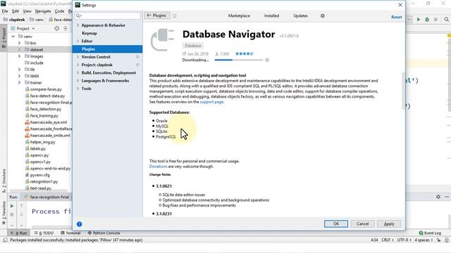Click the rerun play icon in Run panel

(12, 206)
